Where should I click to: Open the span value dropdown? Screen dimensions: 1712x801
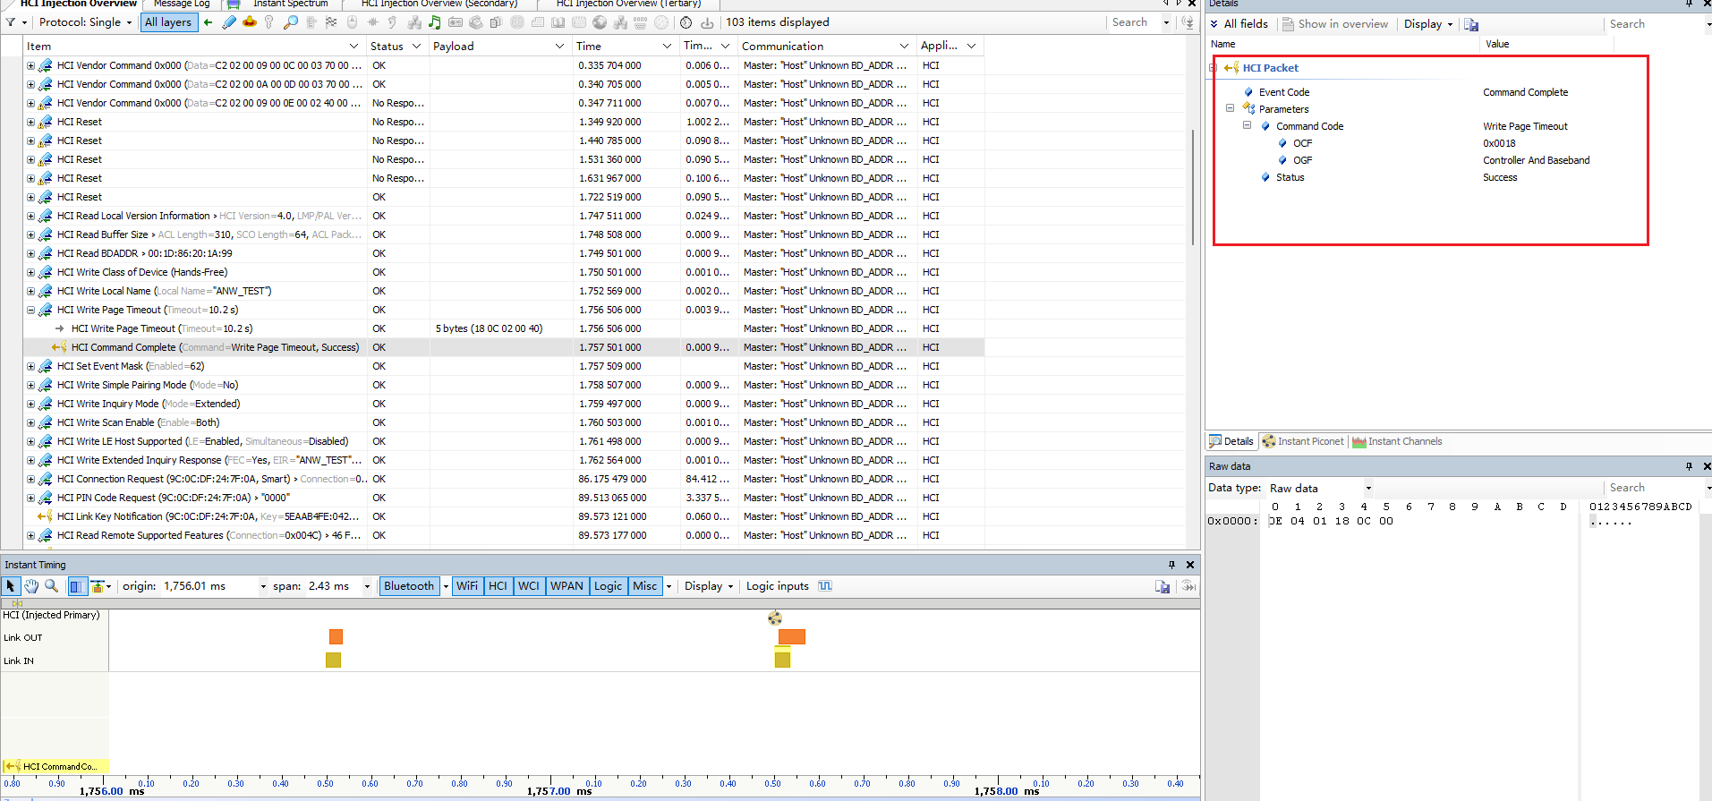(367, 587)
